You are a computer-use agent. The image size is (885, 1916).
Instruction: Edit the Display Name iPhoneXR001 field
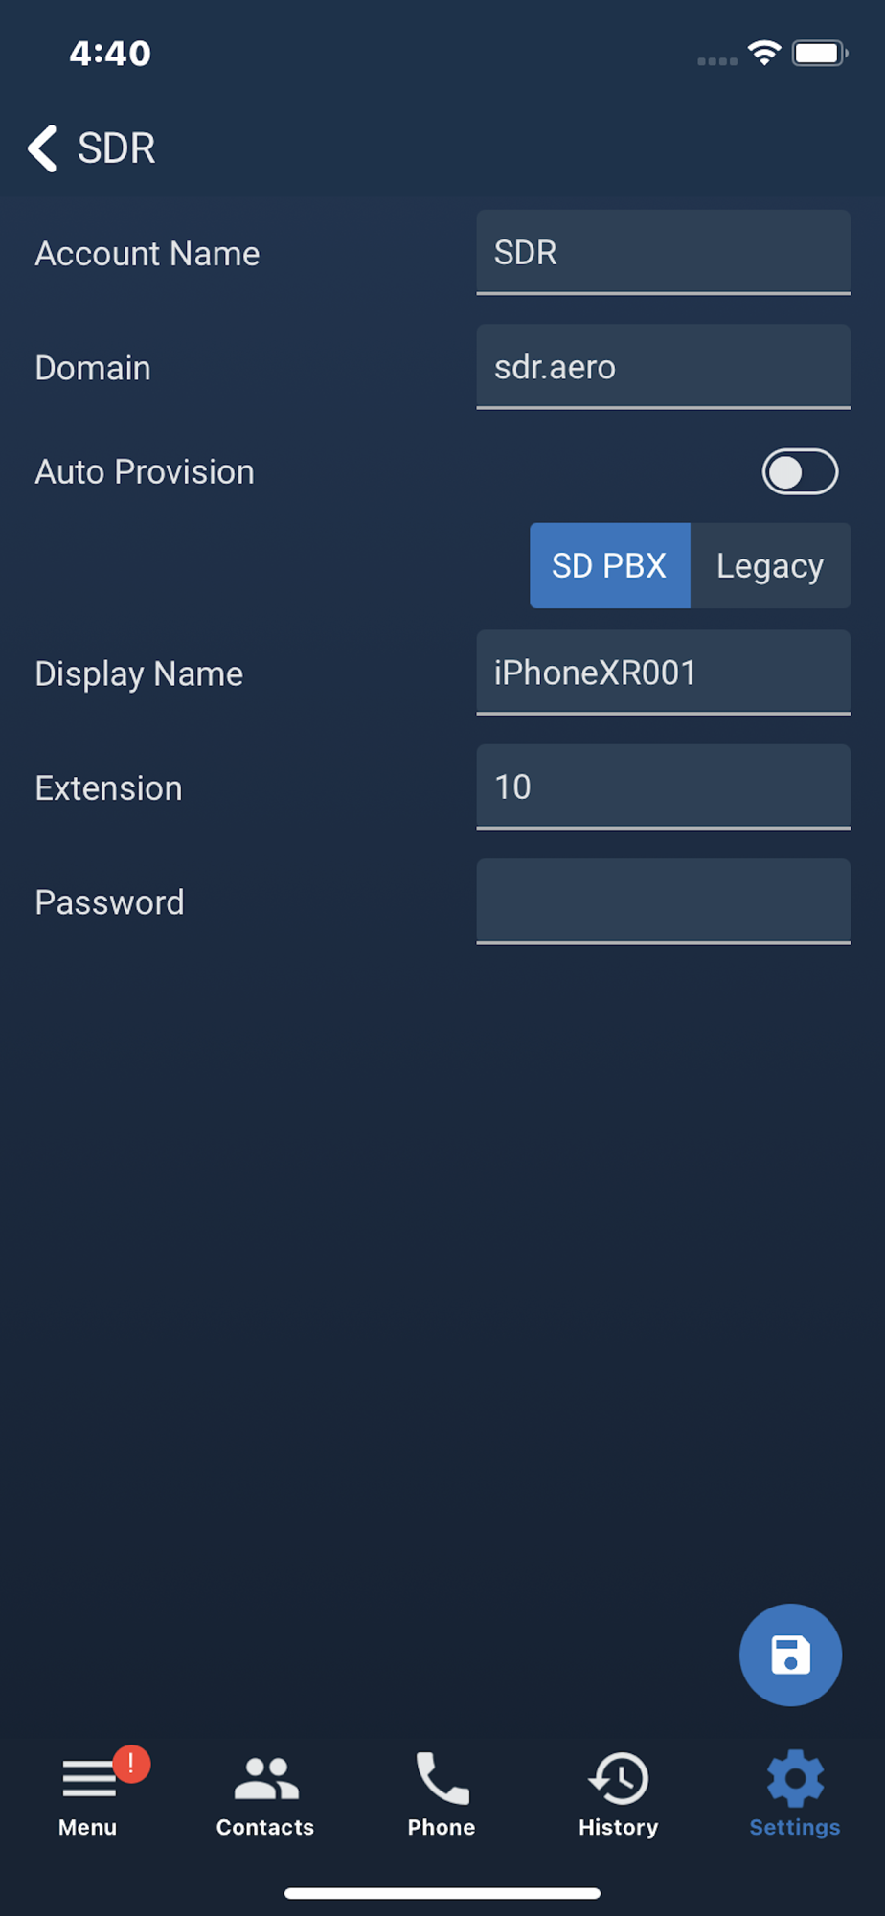coord(663,673)
